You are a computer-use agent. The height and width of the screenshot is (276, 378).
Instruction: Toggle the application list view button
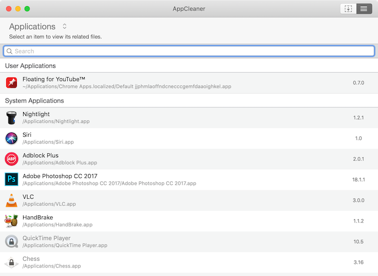tap(364, 8)
